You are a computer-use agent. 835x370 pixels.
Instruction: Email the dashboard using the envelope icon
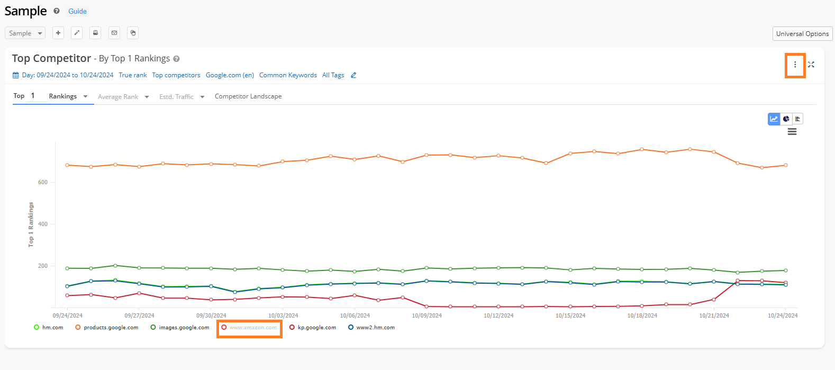tap(114, 33)
